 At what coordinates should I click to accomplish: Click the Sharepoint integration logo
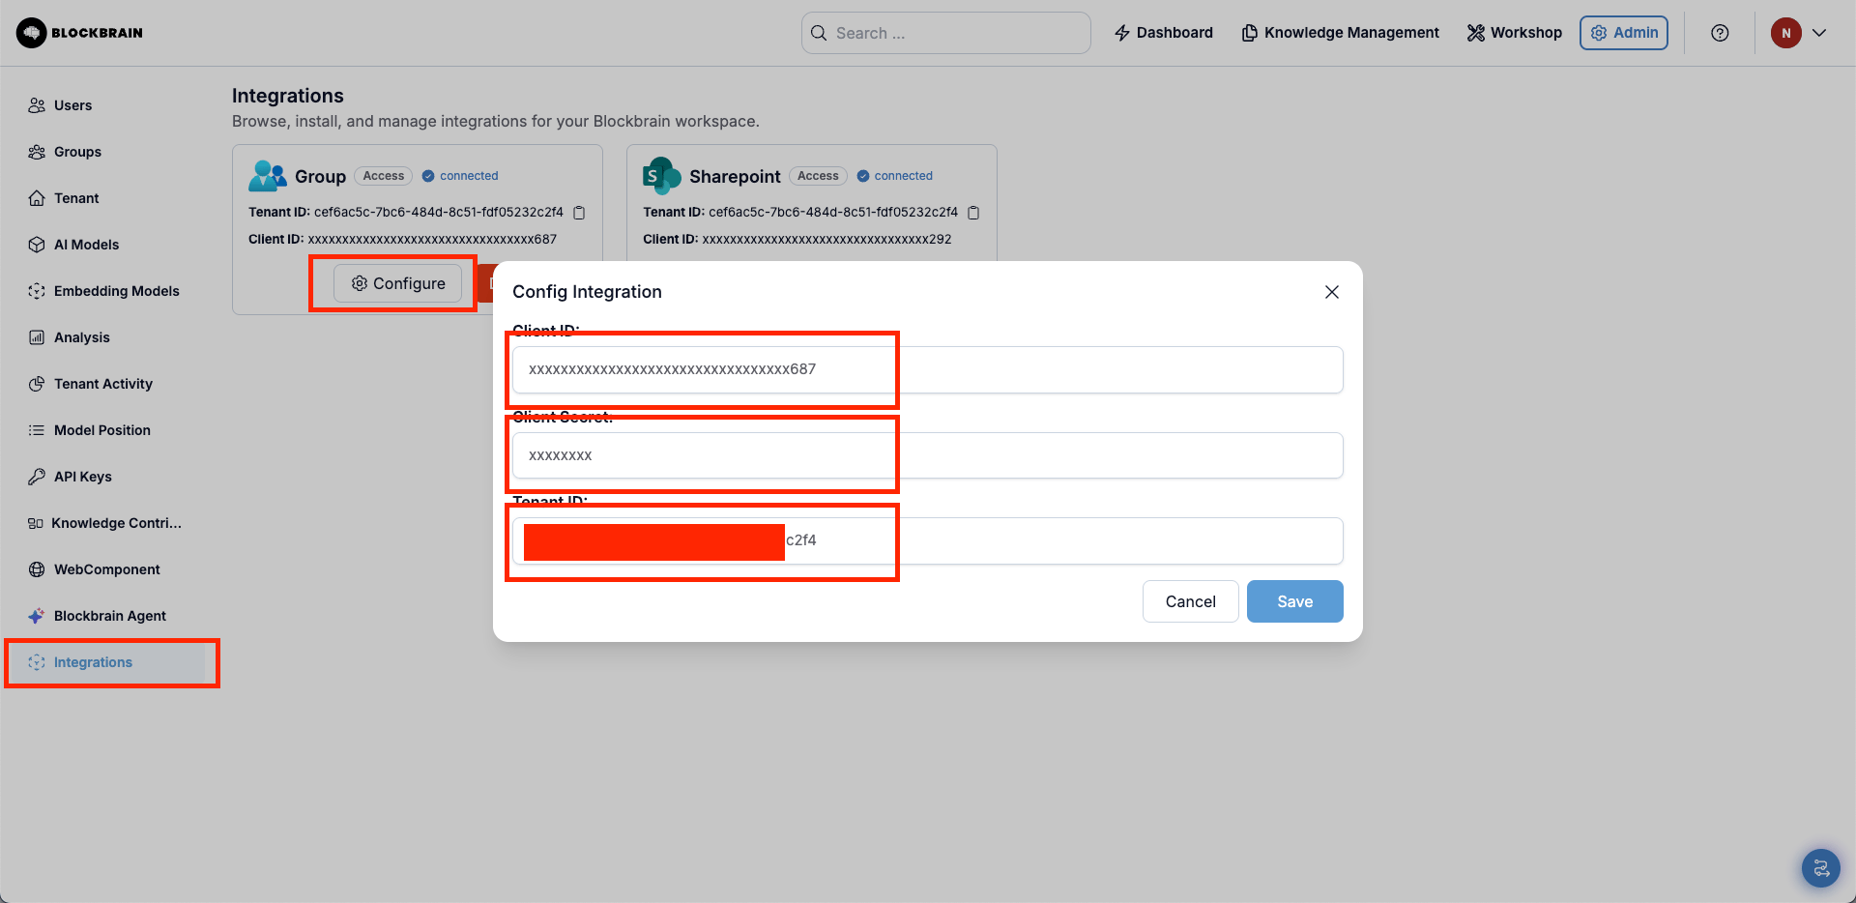(x=662, y=176)
